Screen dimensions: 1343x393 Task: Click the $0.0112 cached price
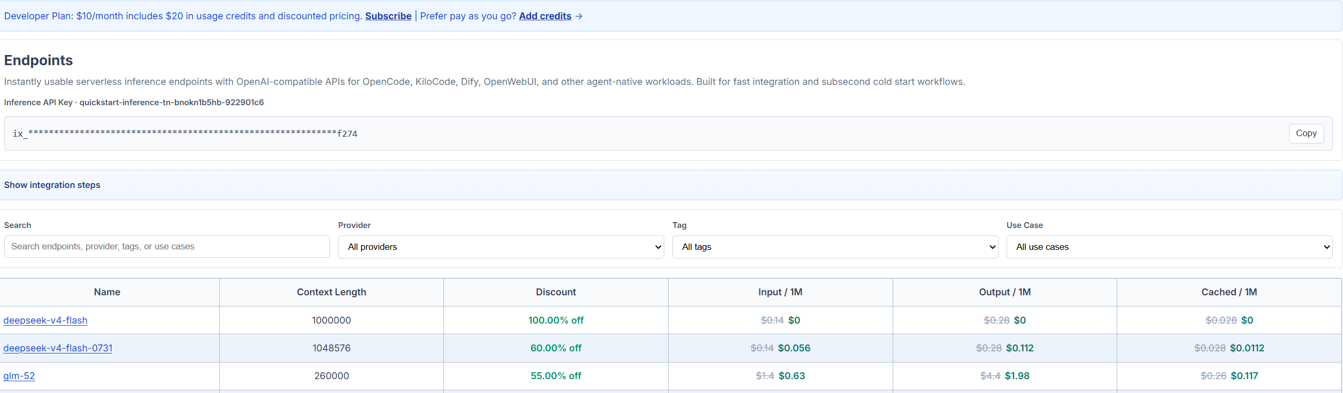click(x=1247, y=348)
